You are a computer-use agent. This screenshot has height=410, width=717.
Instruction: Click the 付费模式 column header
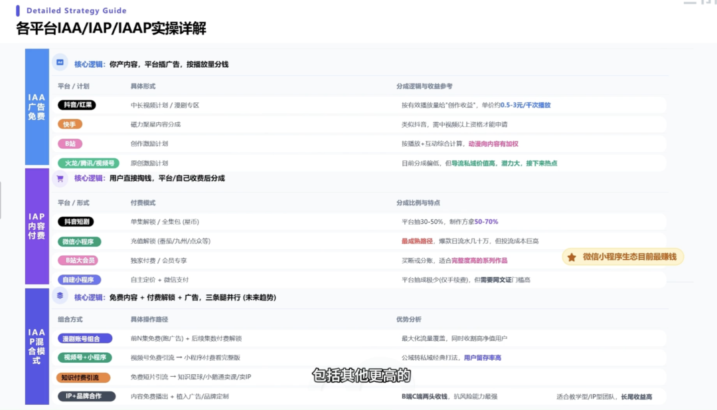tap(143, 203)
